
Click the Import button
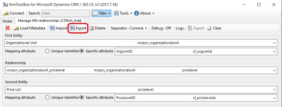tap(58, 28)
